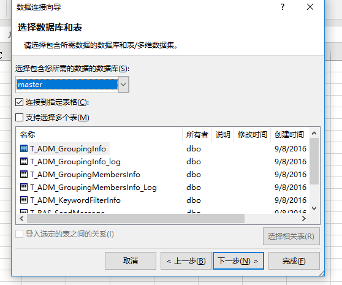Sort by the 创建时间 column header

tap(290, 135)
